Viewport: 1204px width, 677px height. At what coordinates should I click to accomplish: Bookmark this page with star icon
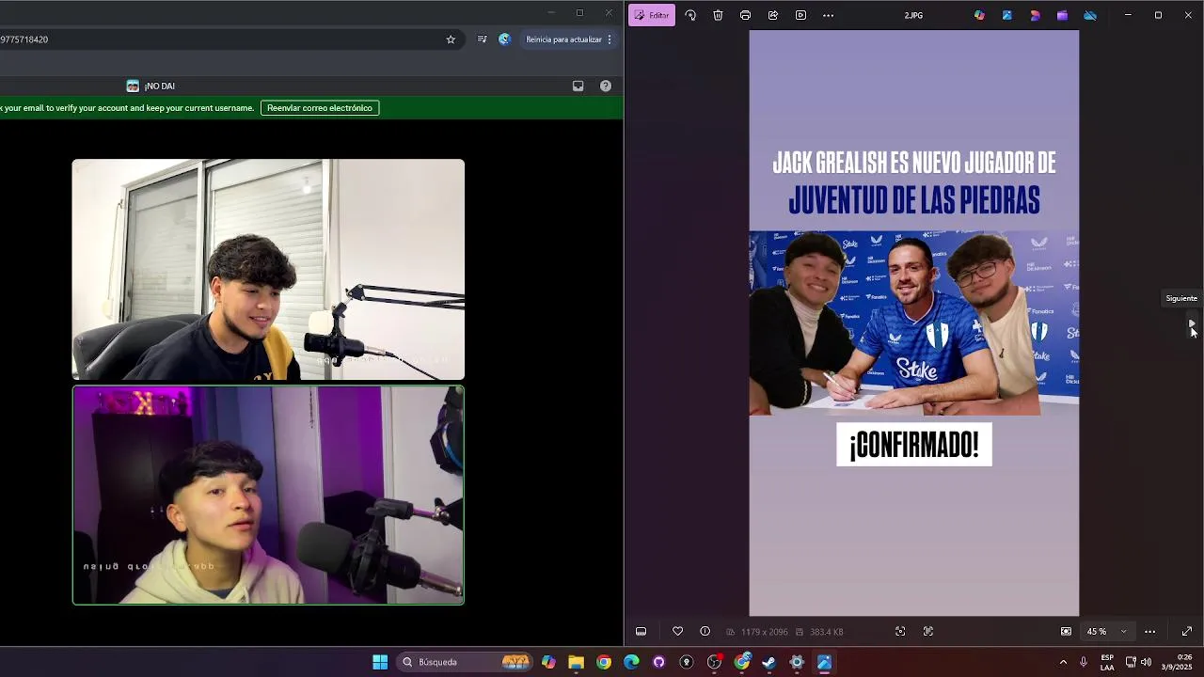451,39
